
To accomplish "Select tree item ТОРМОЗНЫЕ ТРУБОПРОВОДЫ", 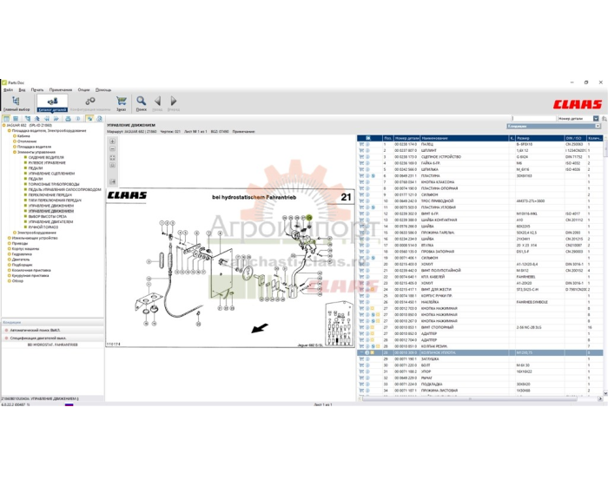I will click(54, 185).
